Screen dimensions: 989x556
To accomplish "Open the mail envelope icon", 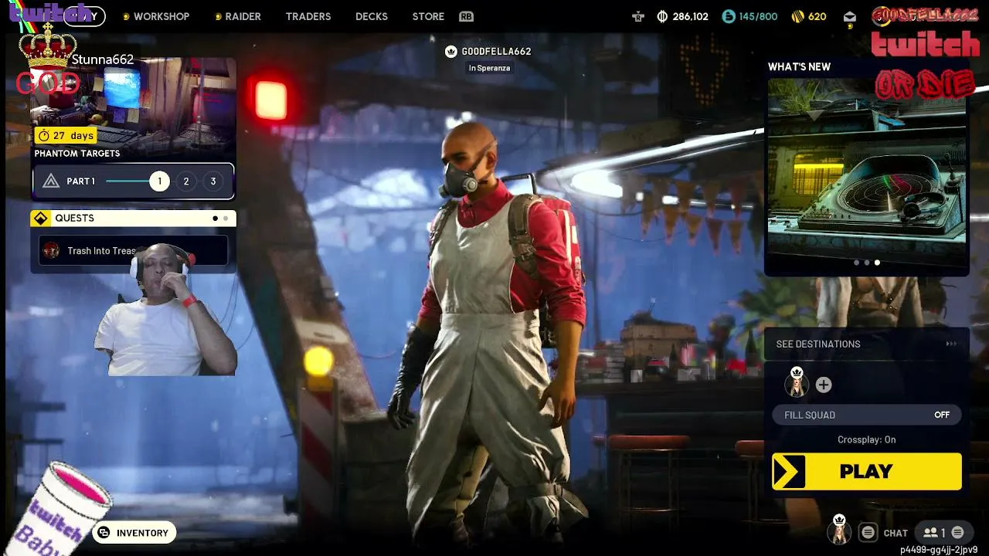I will point(850,16).
